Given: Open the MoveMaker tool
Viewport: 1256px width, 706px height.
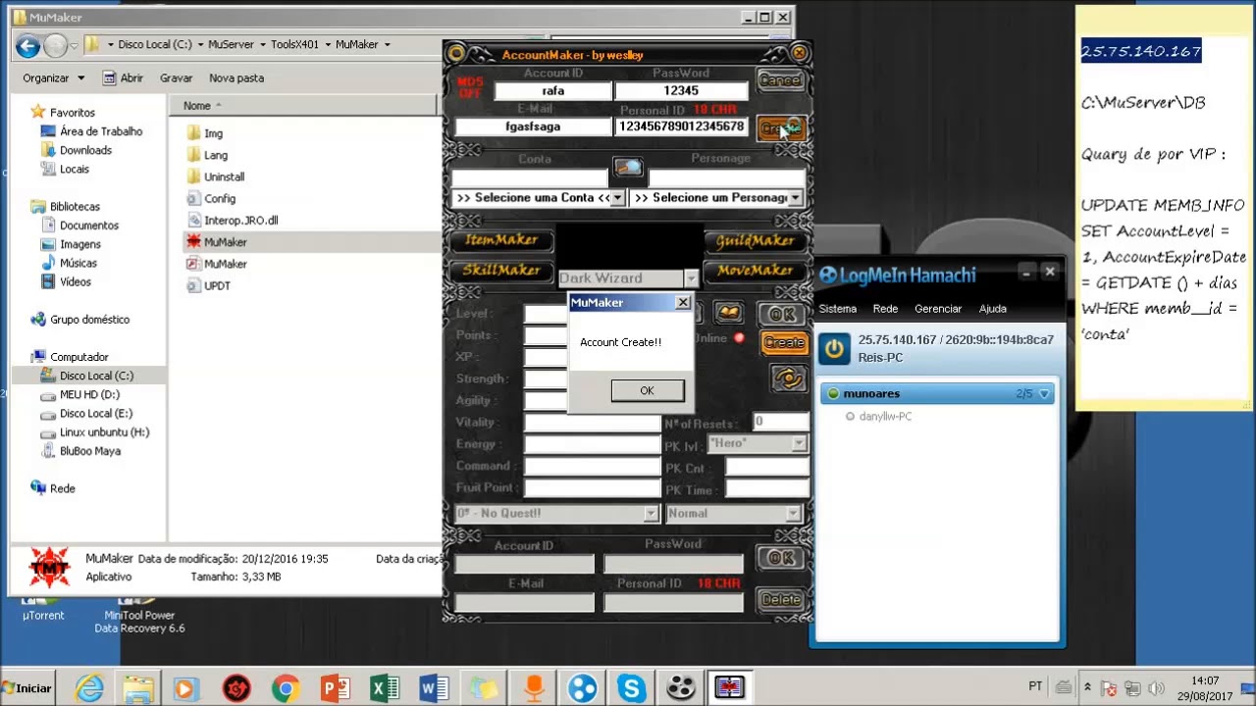Looking at the screenshot, I should tap(755, 270).
